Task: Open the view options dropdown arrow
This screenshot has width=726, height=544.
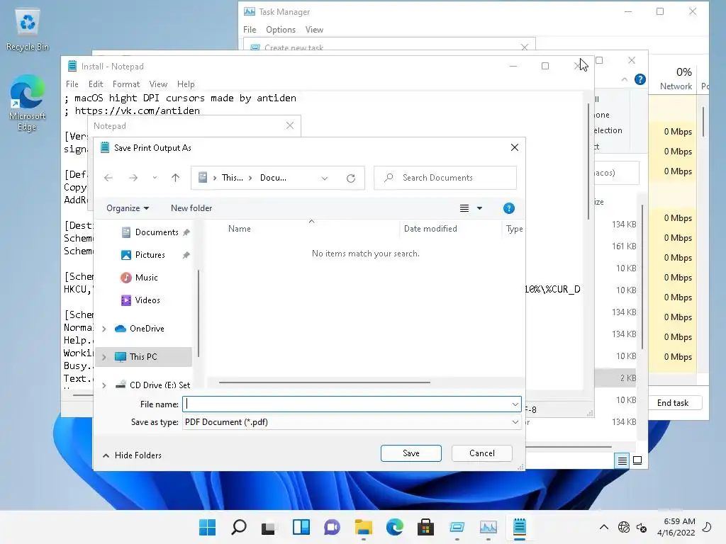Action: 480,208
